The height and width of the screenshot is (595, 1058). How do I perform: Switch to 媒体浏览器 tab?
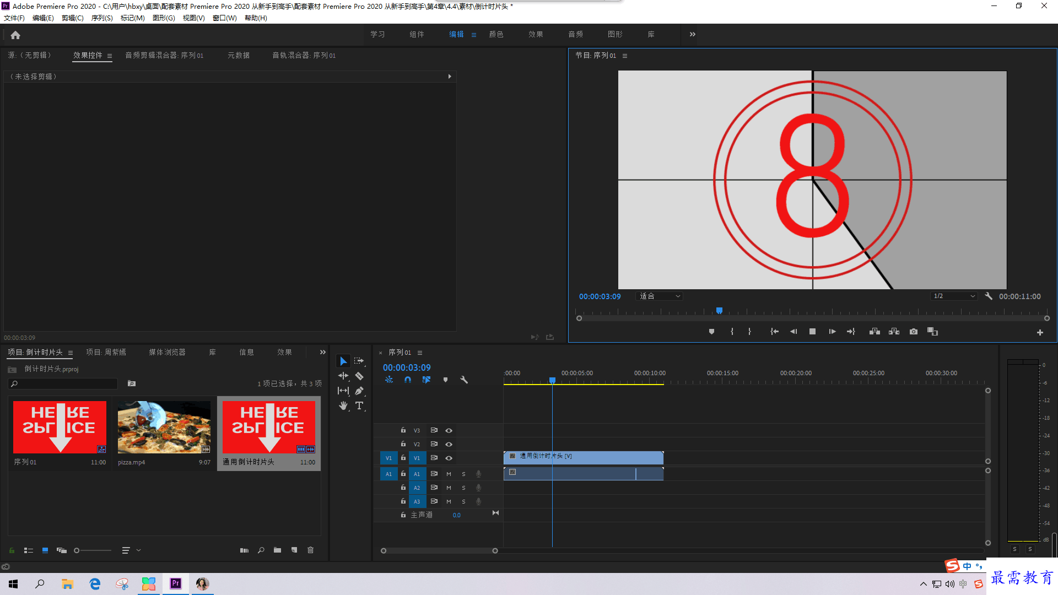click(x=167, y=352)
